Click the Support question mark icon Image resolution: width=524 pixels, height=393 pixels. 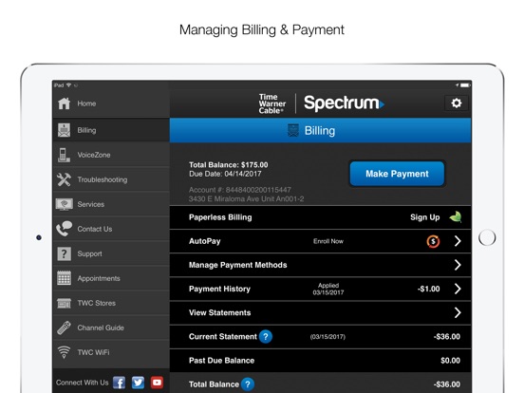65,253
